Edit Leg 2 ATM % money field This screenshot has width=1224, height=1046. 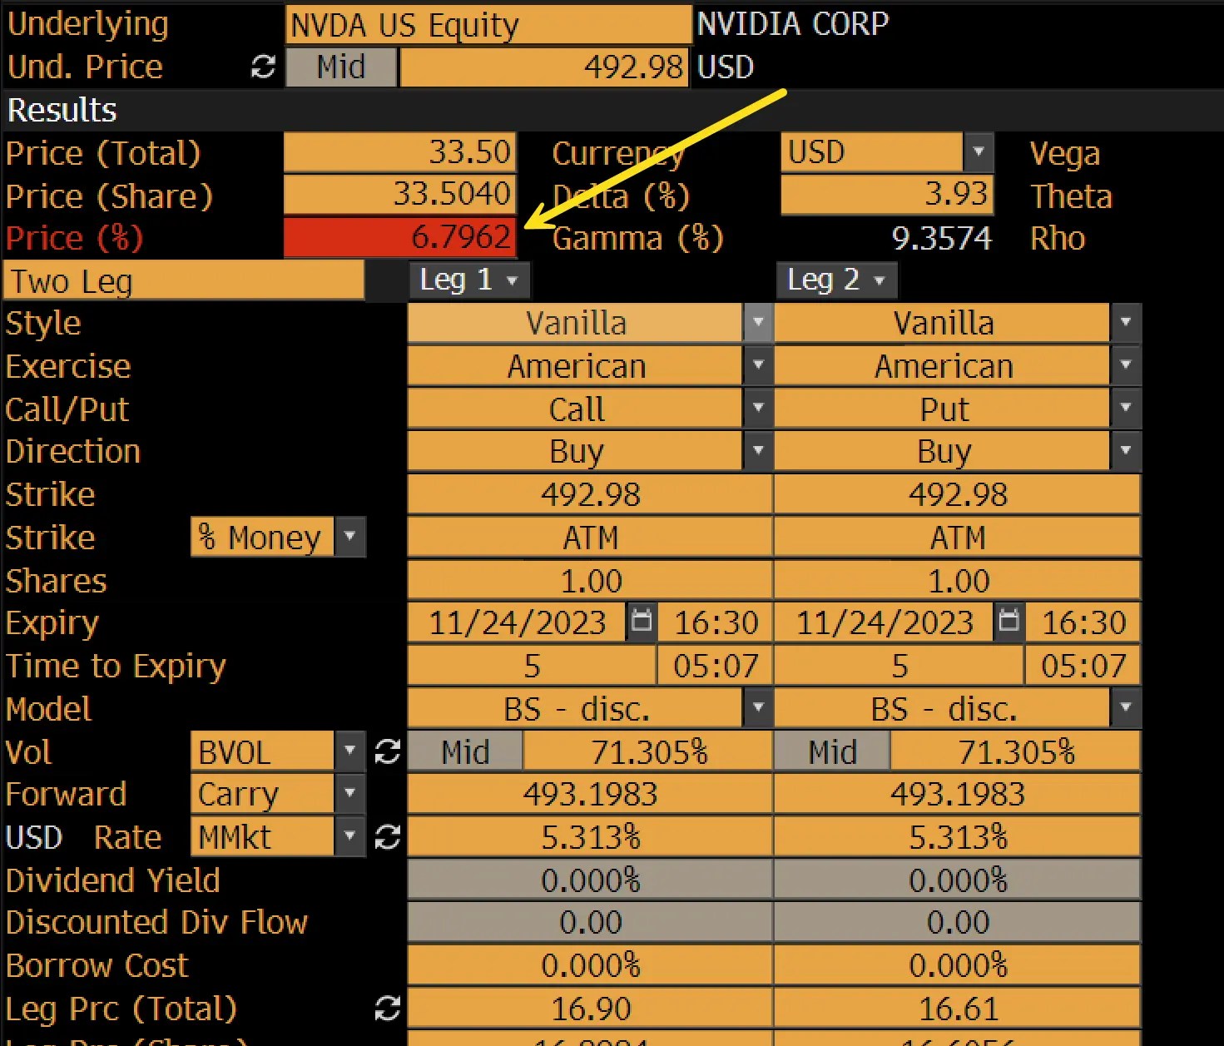click(x=957, y=537)
